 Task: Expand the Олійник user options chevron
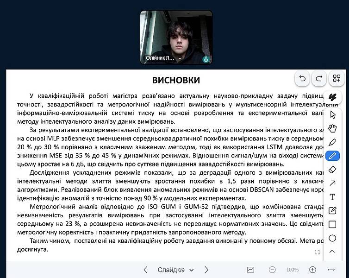pyautogui.click(x=180, y=59)
